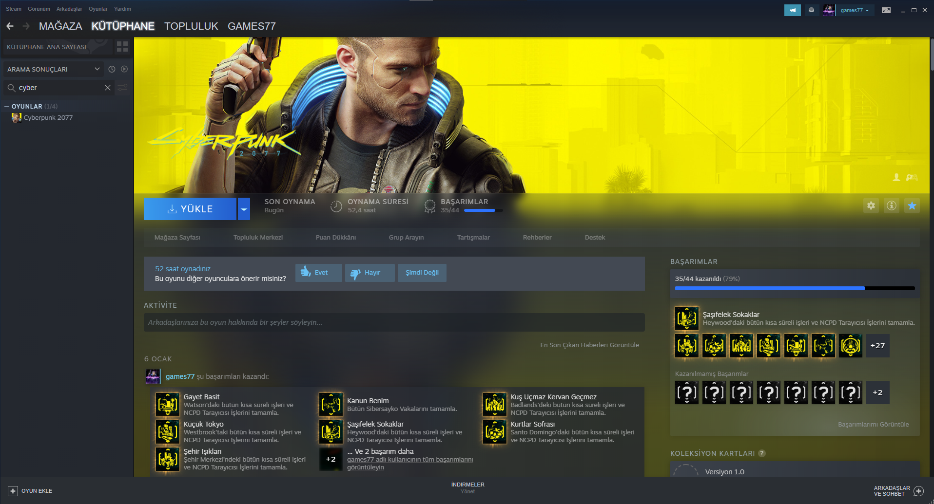Viewport: 934px width, 504px height.
Task: Open the Arkadaşlar menu
Action: click(x=69, y=9)
